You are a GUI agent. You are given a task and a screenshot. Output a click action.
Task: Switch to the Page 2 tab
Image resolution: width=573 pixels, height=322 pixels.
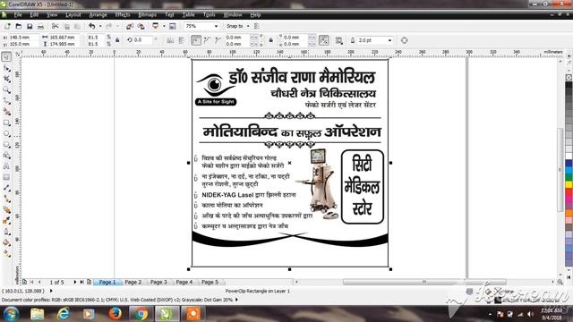133,283
